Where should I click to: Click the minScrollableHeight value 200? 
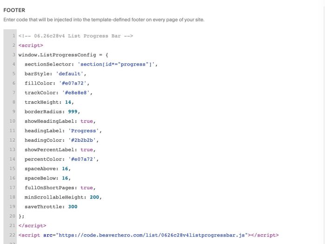tap(94, 197)
